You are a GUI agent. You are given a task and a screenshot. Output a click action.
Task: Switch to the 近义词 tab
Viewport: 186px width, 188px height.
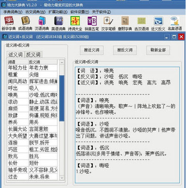(x=16, y=55)
